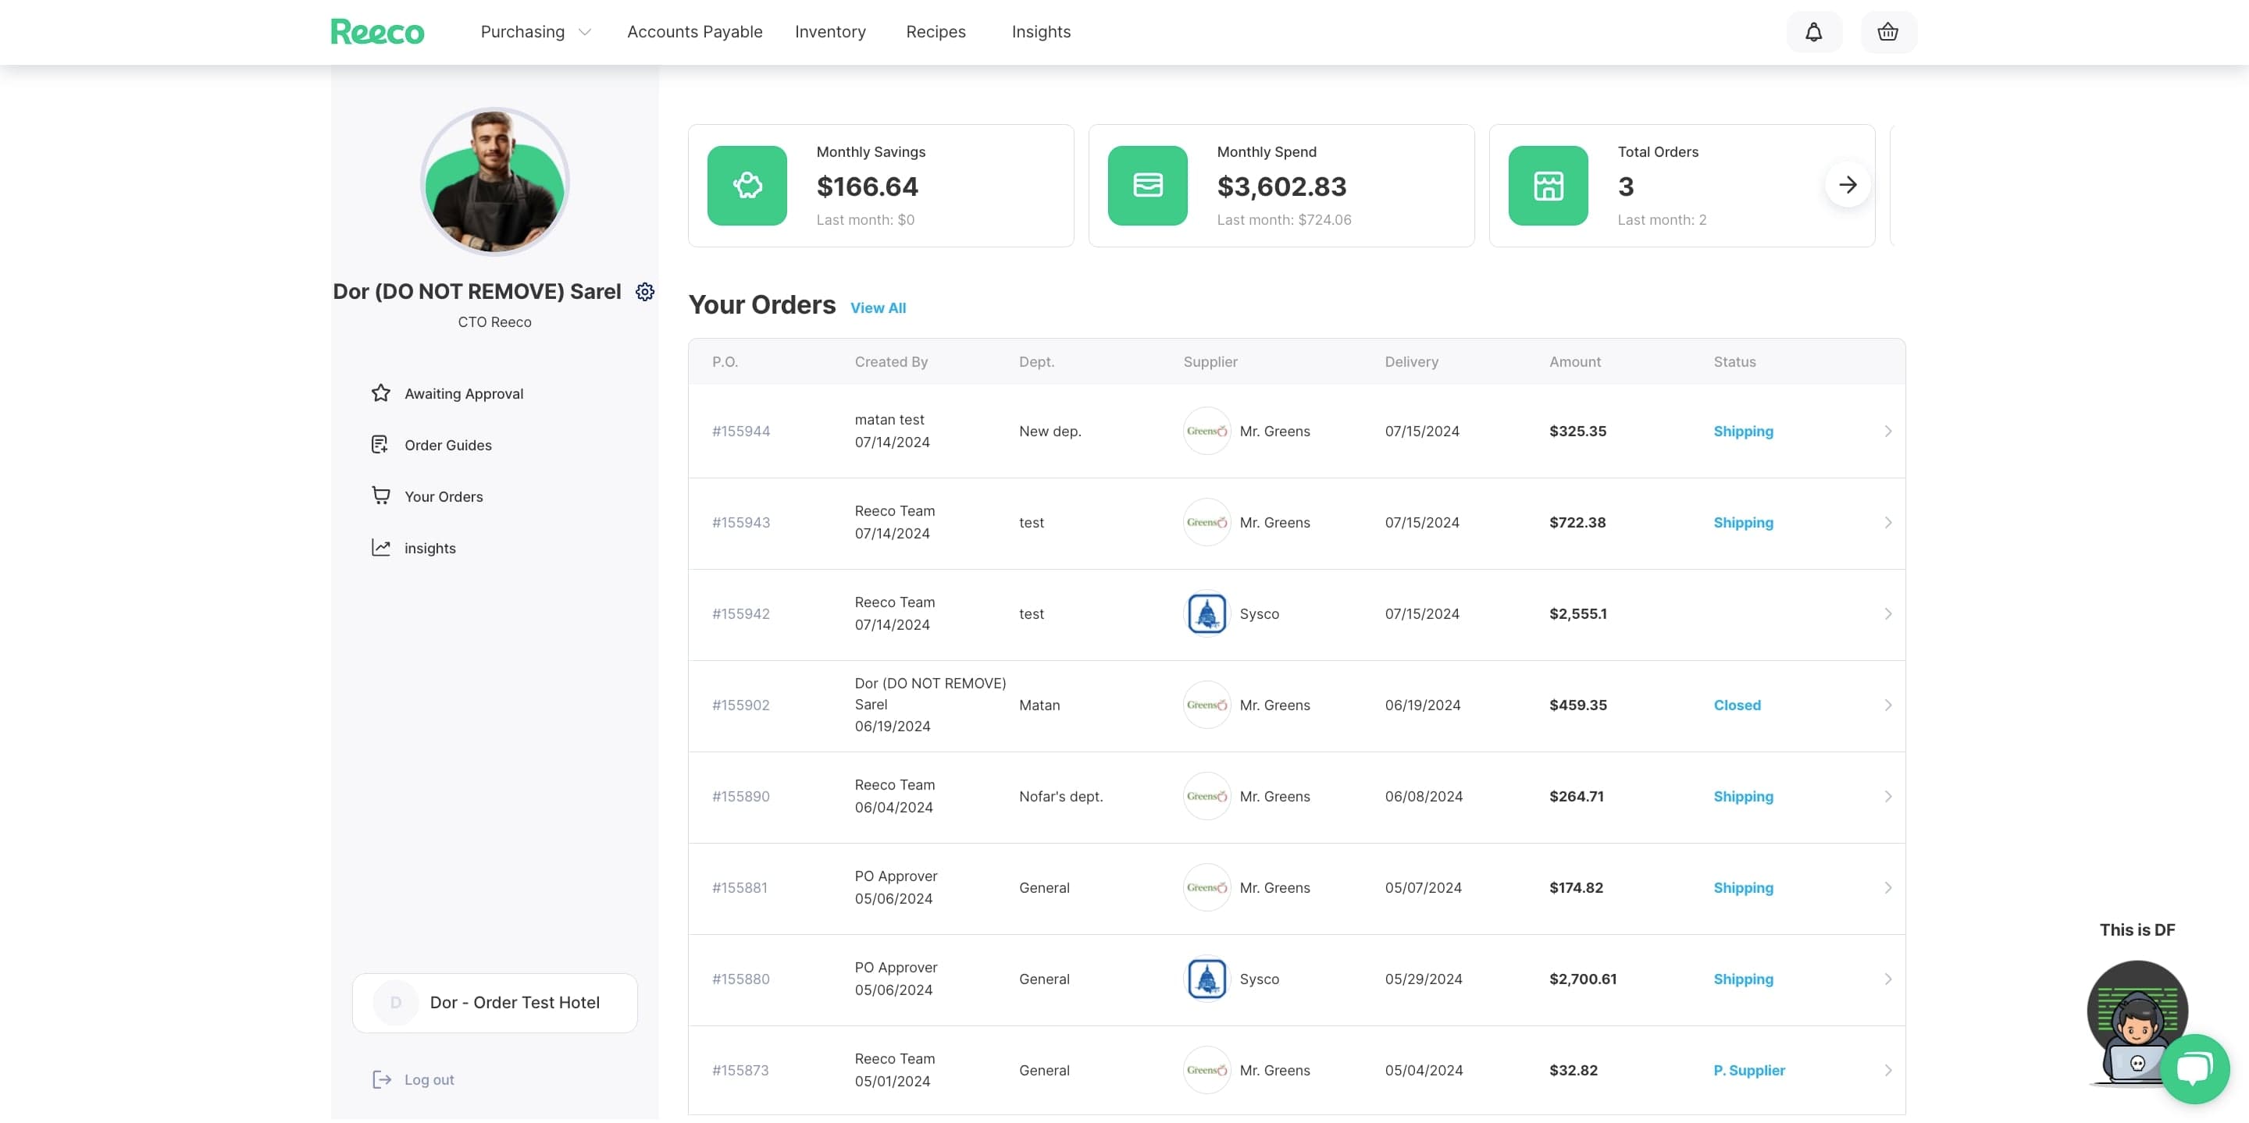
Task: Open the chat support bubble
Action: (2194, 1069)
